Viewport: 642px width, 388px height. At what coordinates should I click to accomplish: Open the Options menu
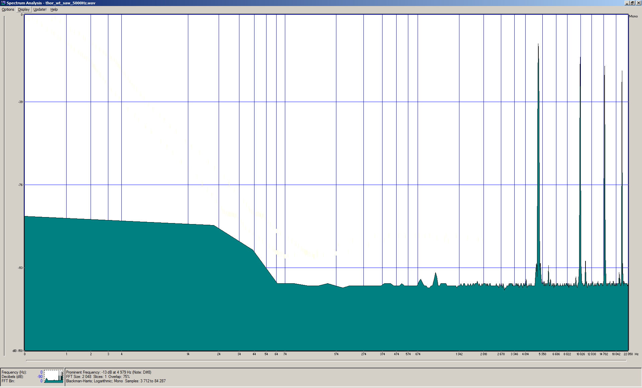[x=8, y=9]
